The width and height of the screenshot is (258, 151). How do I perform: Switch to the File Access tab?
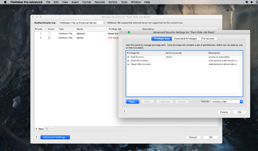pos(208,39)
